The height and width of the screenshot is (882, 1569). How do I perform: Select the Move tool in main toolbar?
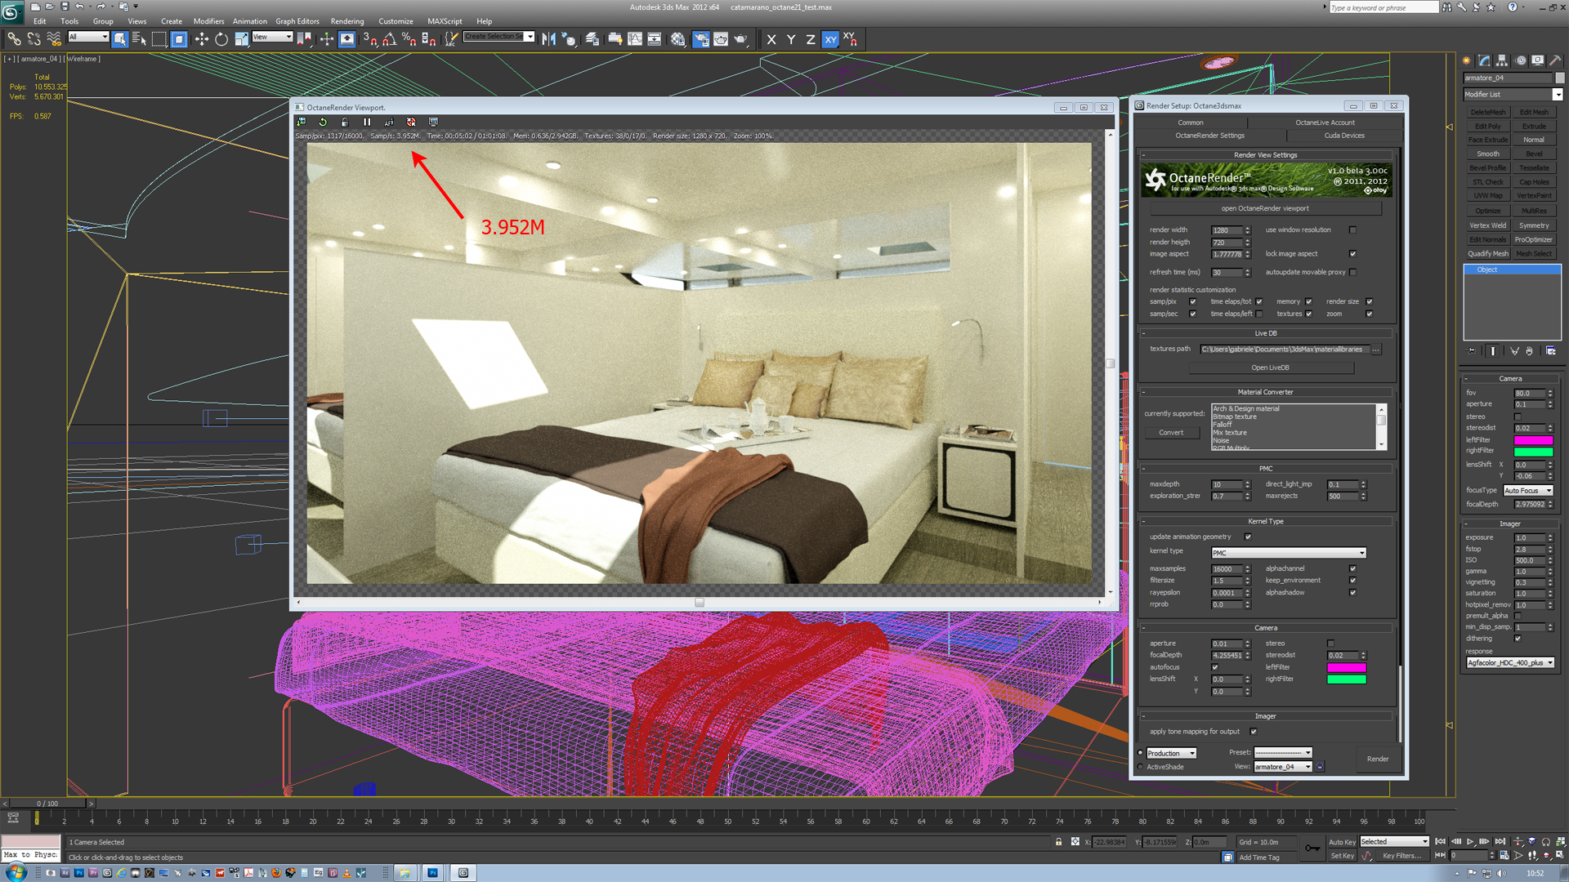click(x=201, y=39)
